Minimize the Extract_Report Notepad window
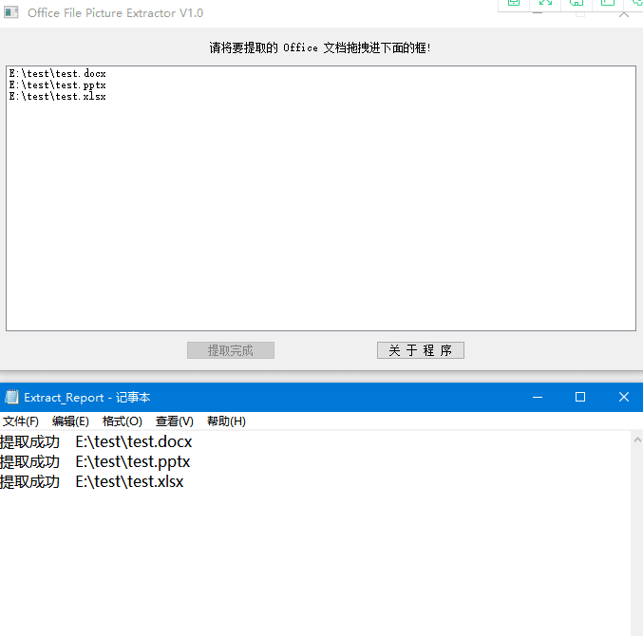 pos(538,397)
